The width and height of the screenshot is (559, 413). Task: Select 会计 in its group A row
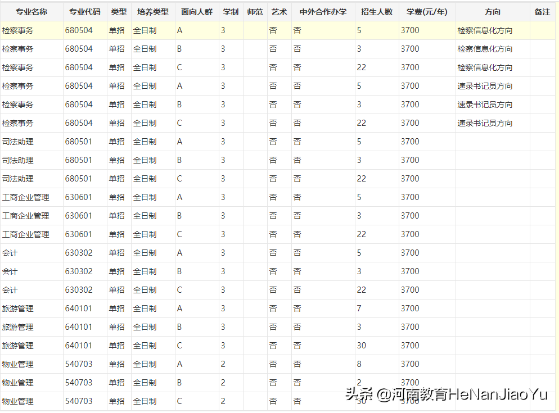[x=10, y=253]
